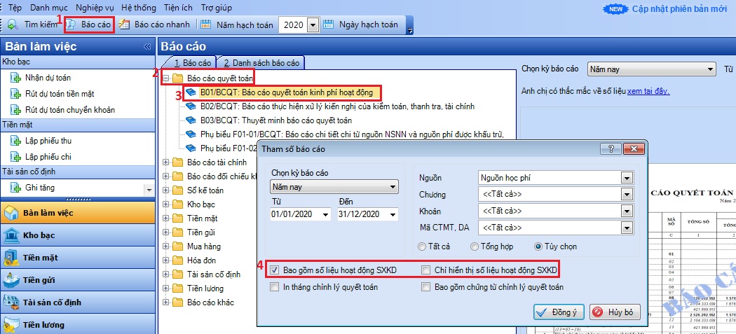Select the B02/BCQT report item

pyautogui.click(x=337, y=106)
